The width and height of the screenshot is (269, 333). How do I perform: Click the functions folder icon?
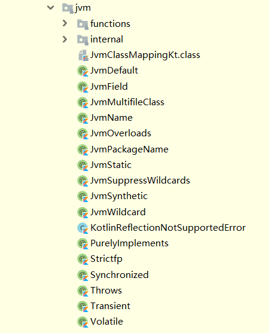[x=82, y=24]
